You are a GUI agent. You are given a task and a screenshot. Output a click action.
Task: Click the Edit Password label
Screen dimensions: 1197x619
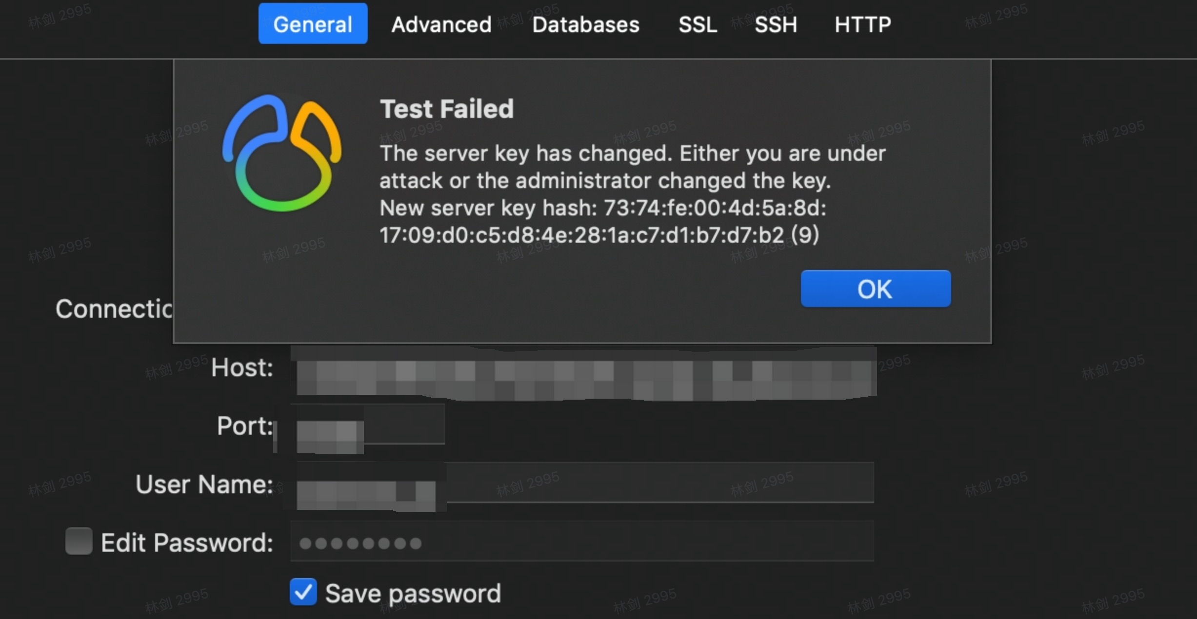point(187,542)
